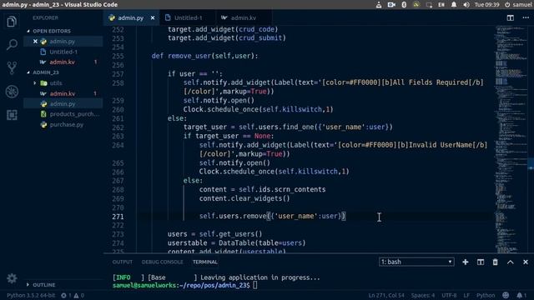Change indentation via Spaces: 4

coord(423,295)
